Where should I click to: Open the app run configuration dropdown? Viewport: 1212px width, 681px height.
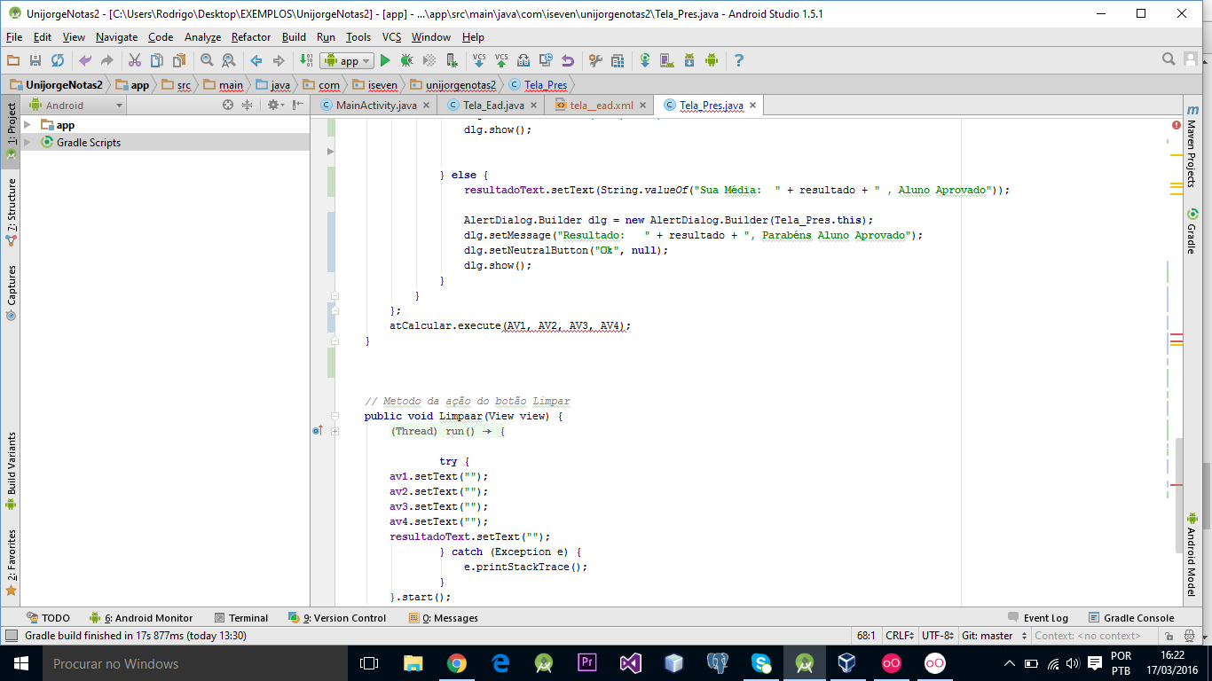348,61
